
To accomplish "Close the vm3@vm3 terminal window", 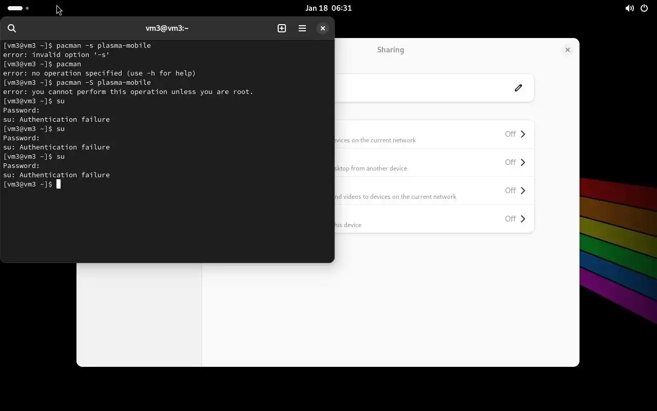I will click(322, 28).
